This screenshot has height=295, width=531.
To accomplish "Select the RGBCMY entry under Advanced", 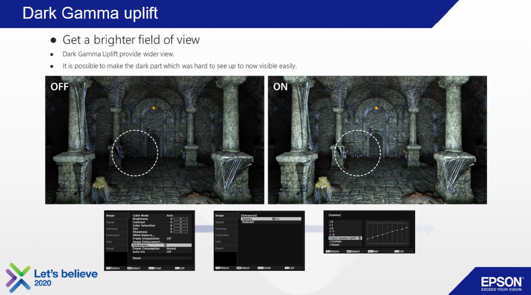I will pyautogui.click(x=248, y=222).
